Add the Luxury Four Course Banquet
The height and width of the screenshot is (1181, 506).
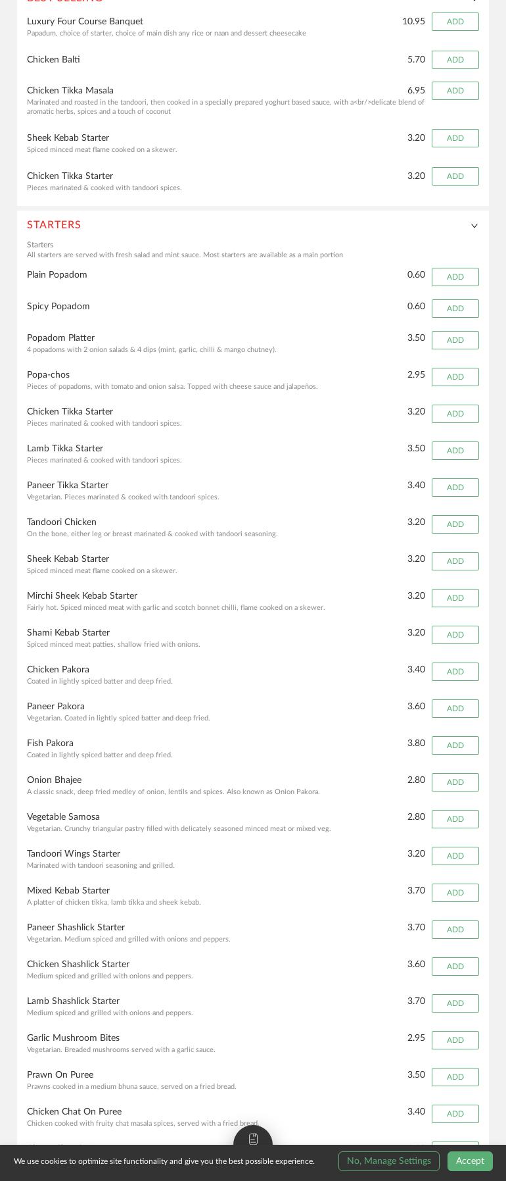[x=455, y=22]
